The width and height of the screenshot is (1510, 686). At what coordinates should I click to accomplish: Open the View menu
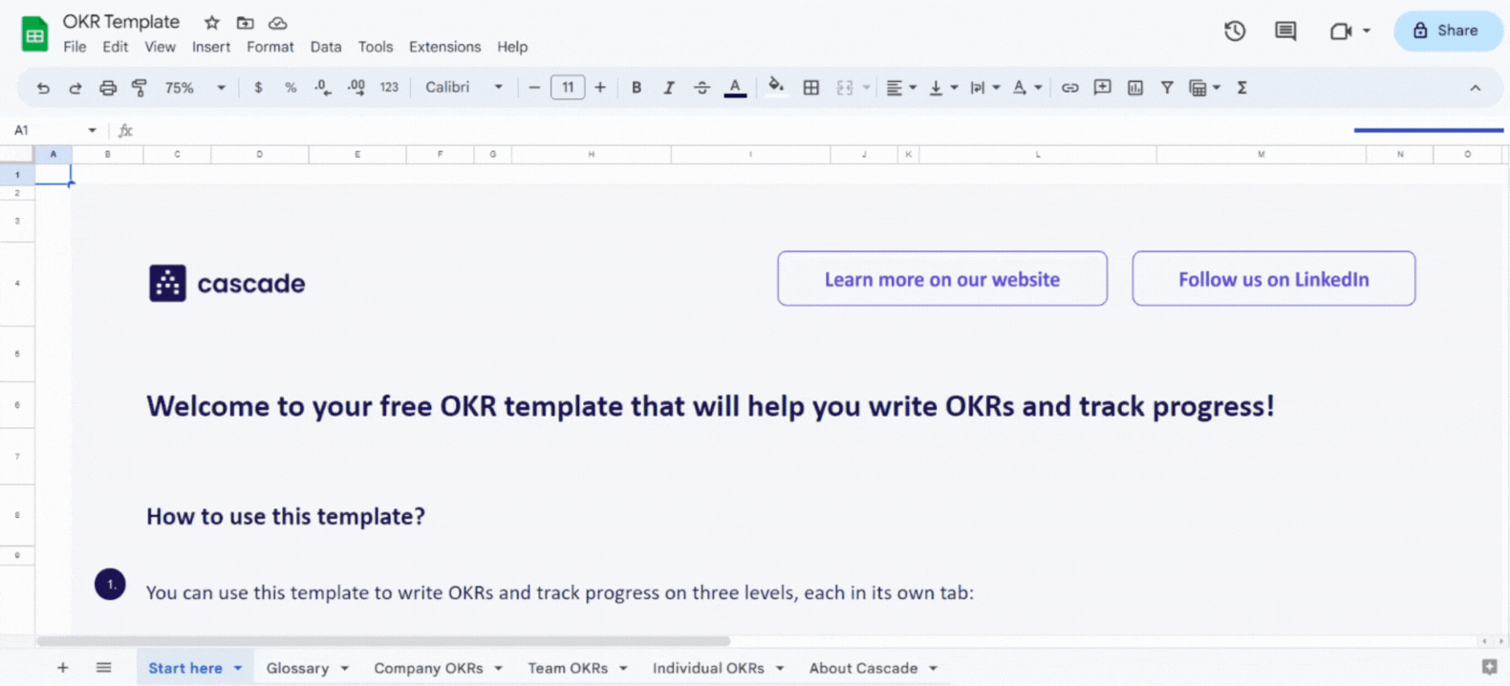[161, 47]
